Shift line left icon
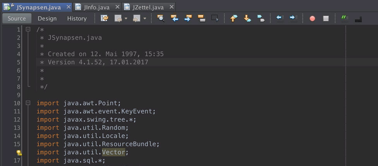The width and height of the screenshot is (378, 166). [x=280, y=18]
